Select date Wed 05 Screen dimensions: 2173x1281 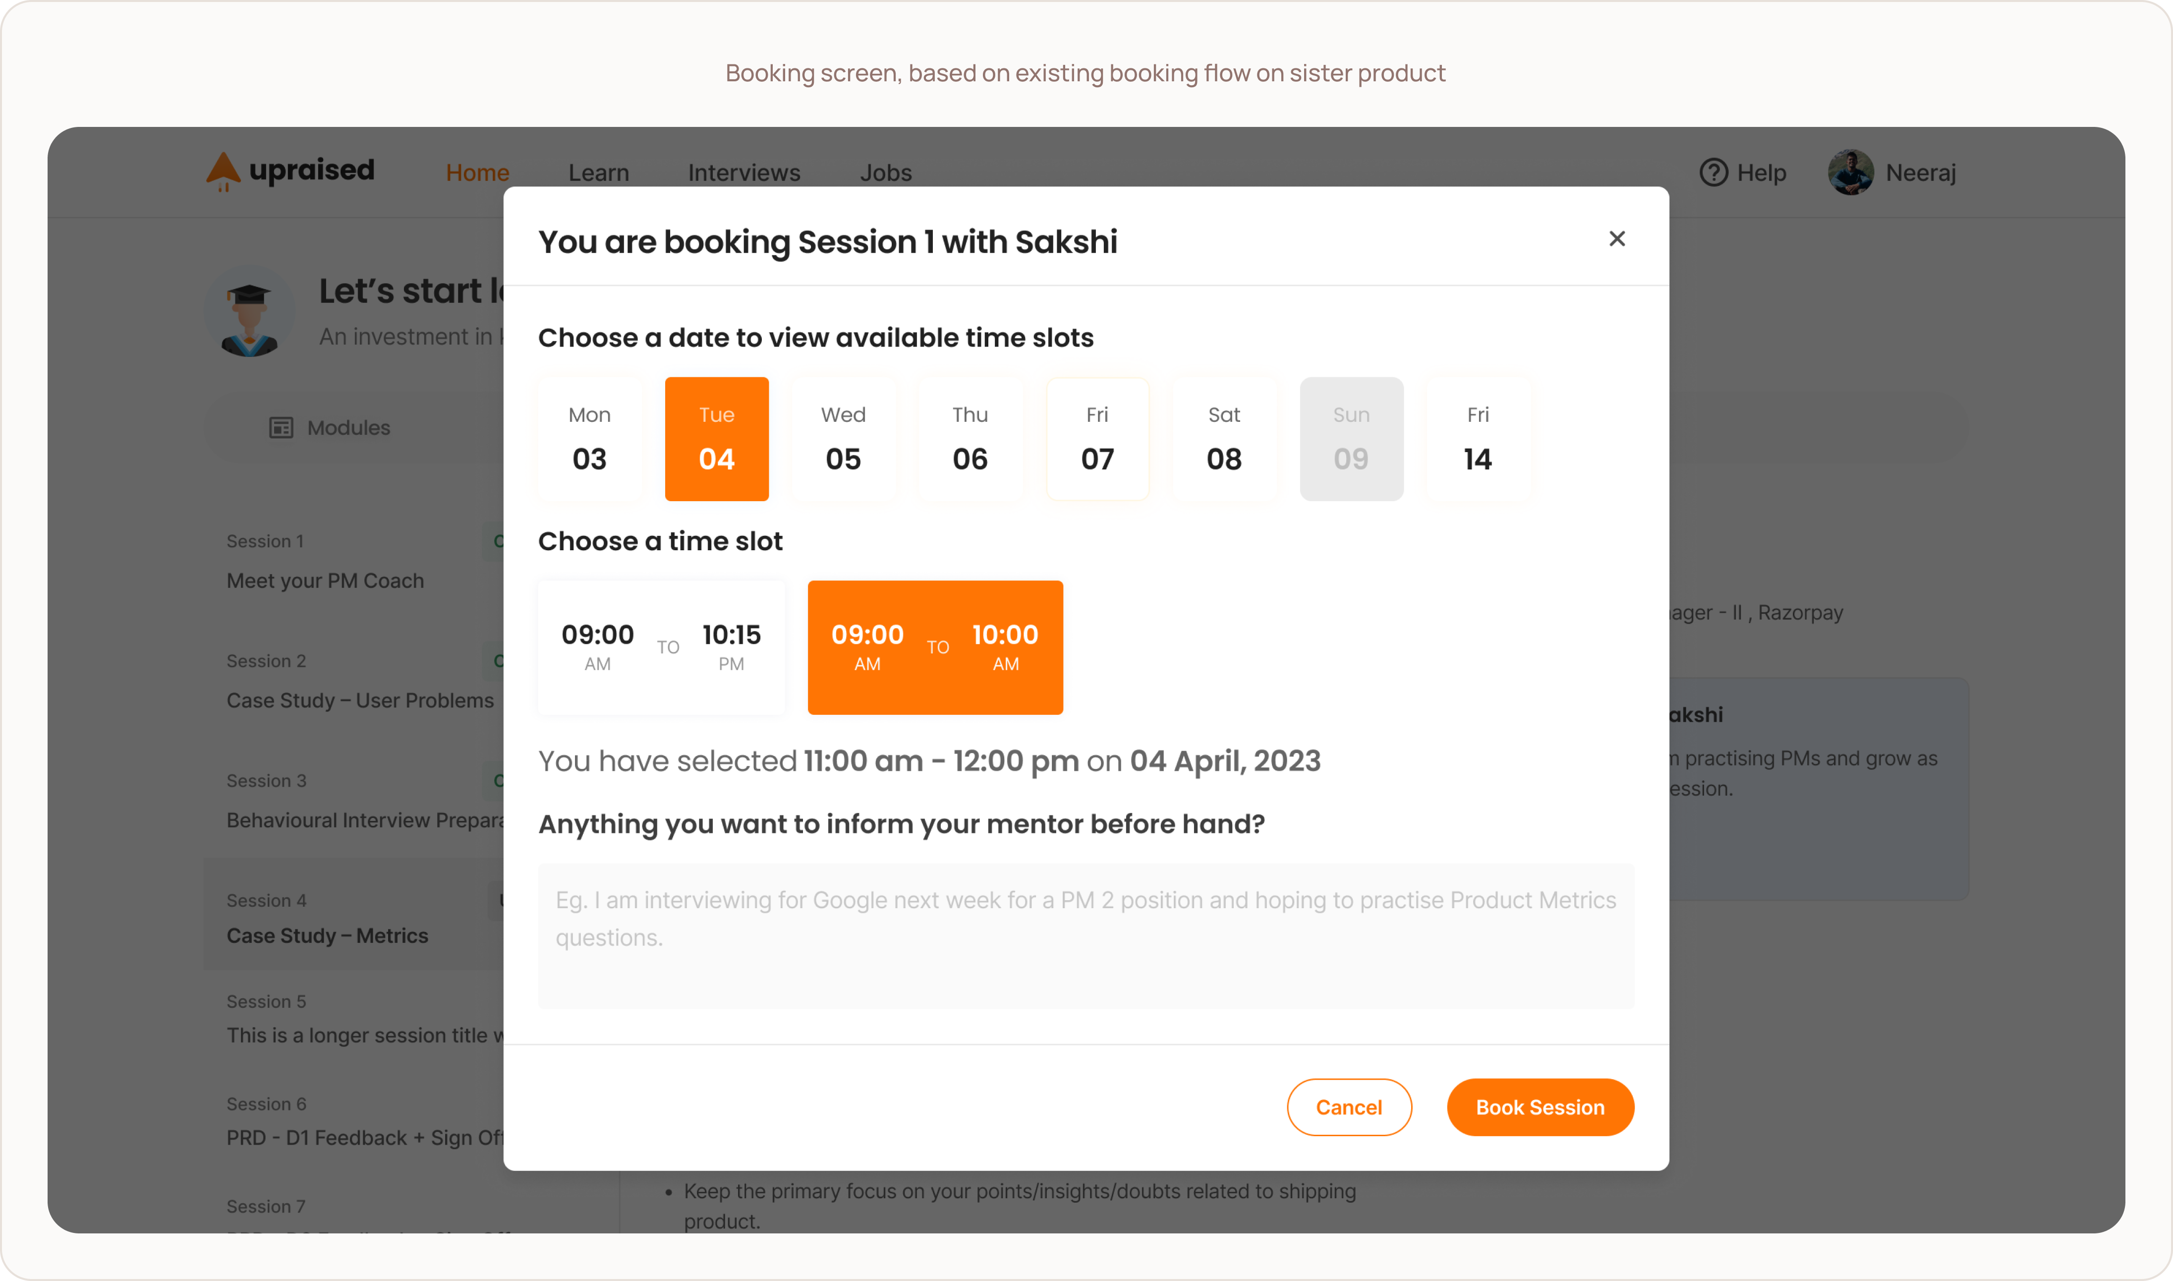(x=843, y=439)
